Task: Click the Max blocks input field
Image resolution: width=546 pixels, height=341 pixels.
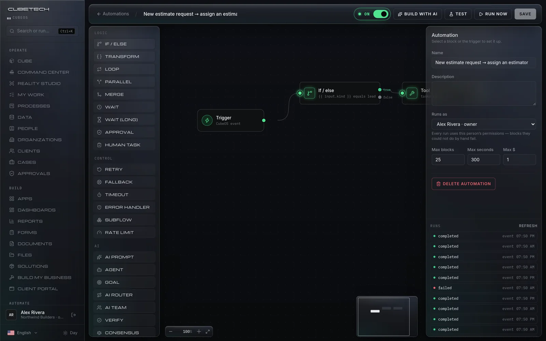Action: click(x=448, y=160)
